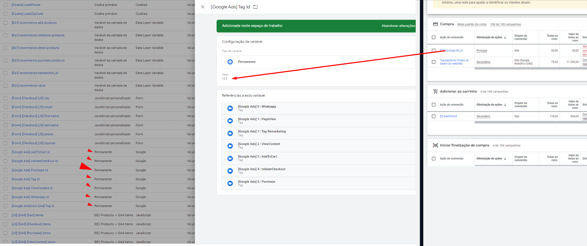Click the Tag Remarketing tag icon
This screenshot has width=587, height=246.
click(230, 133)
